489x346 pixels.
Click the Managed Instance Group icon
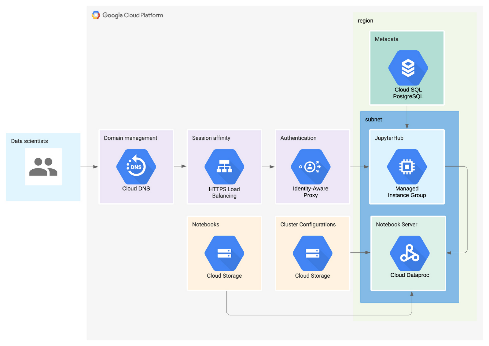tap(407, 167)
